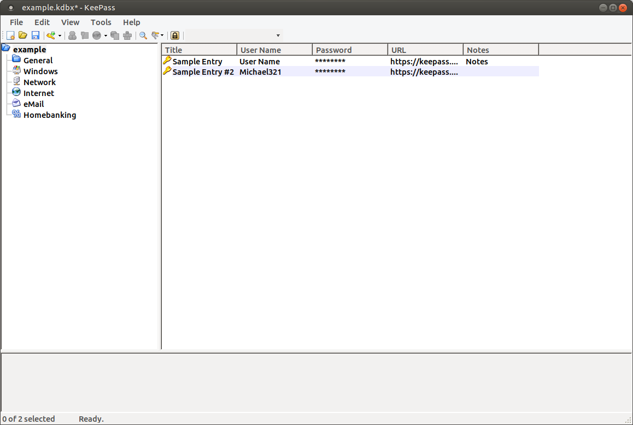This screenshot has height=425, width=633.
Task: Create a new database with the New toolbar icon
Action: pyautogui.click(x=10, y=35)
